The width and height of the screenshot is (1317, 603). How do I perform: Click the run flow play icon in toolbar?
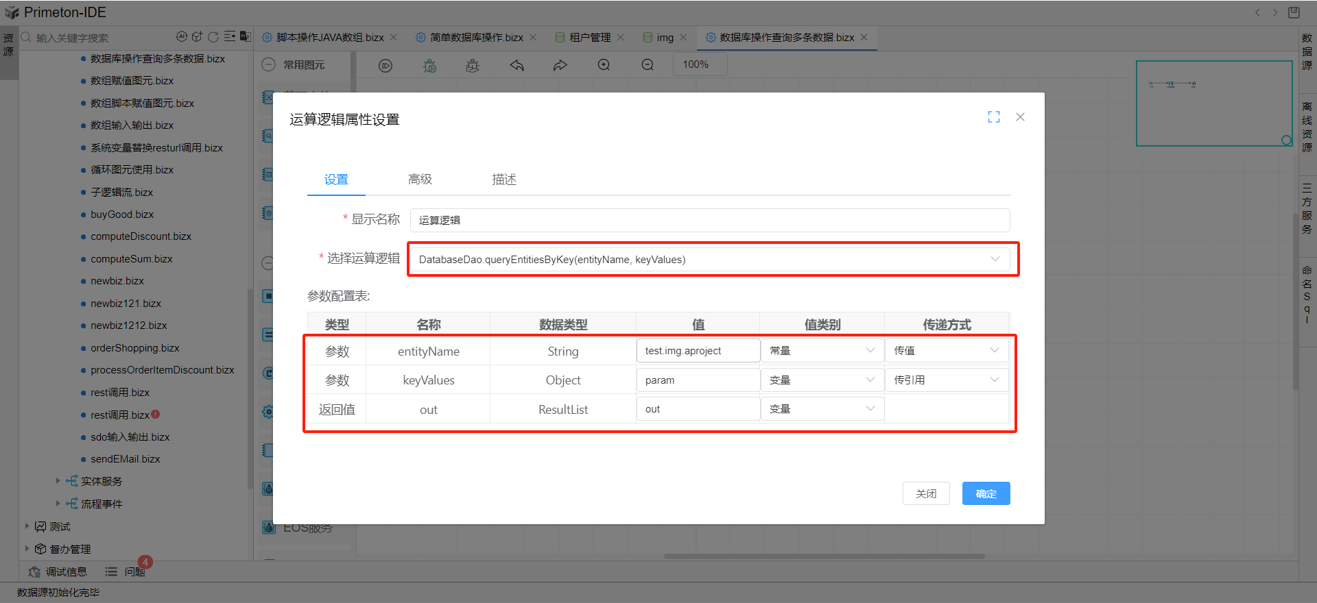tap(385, 66)
